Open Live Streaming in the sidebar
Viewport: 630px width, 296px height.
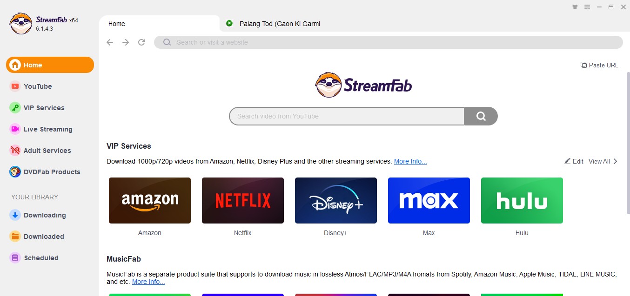point(50,129)
